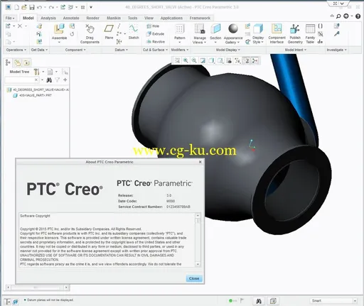This screenshot has height=306, width=364.
Task: Show the Model Tree navigator tab icon
Action: point(8,62)
